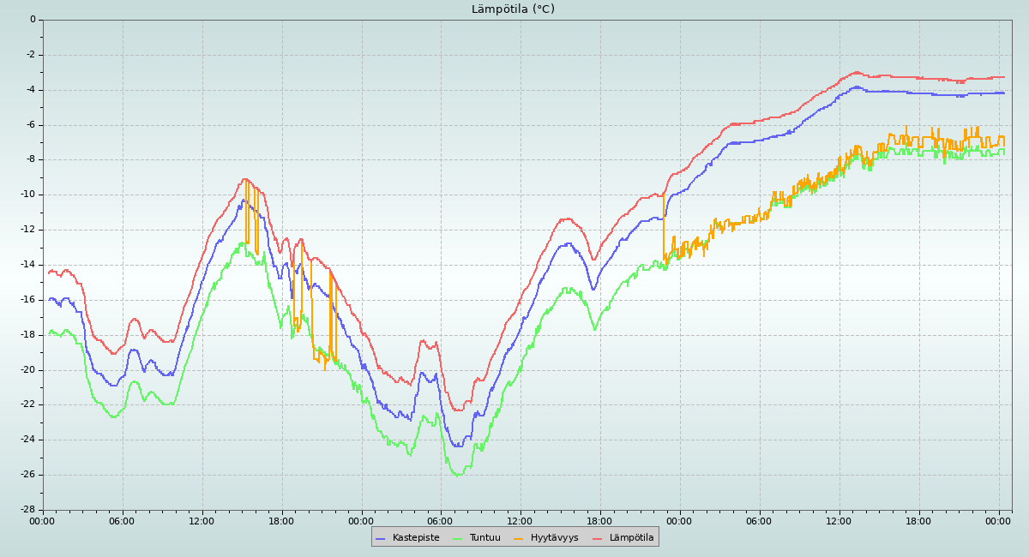Click the Hyytävyys legend label

[x=554, y=538]
